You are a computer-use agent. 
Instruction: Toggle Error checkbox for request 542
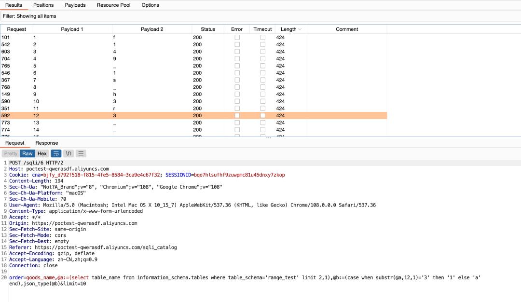pos(237,44)
